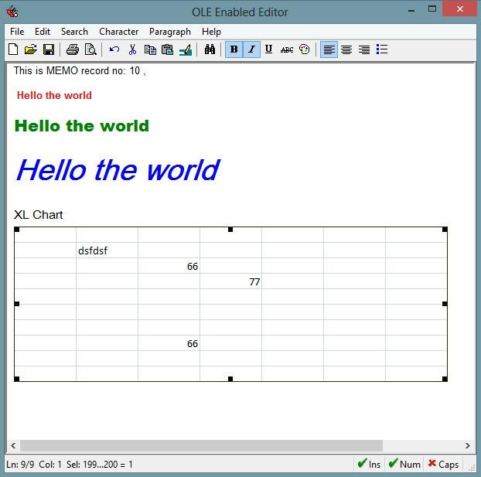Open Print Preview from the toolbar
Screen dimensions: 481x477
(x=90, y=49)
